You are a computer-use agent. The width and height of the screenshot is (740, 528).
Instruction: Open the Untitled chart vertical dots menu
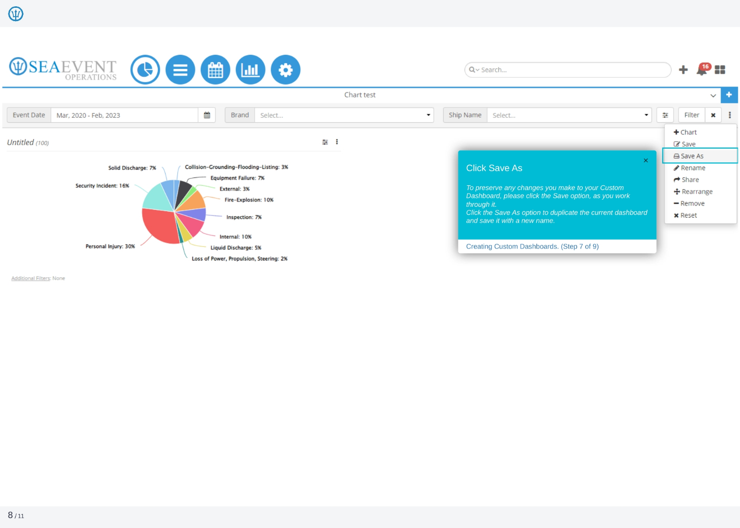pos(337,142)
